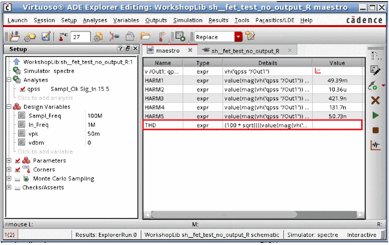This screenshot has height=245, width=389.
Task: Open the Parasitics/LDE menu
Action: (274, 20)
